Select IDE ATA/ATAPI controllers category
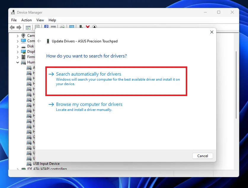248x188 pixels. (x=47, y=168)
